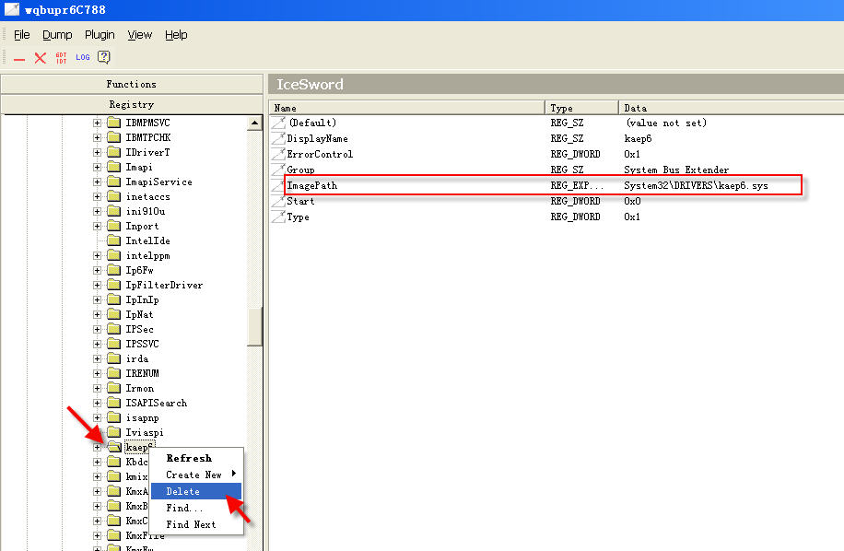Image resolution: width=844 pixels, height=551 pixels.
Task: Click the open kaep6 folder icon
Action: (114, 447)
